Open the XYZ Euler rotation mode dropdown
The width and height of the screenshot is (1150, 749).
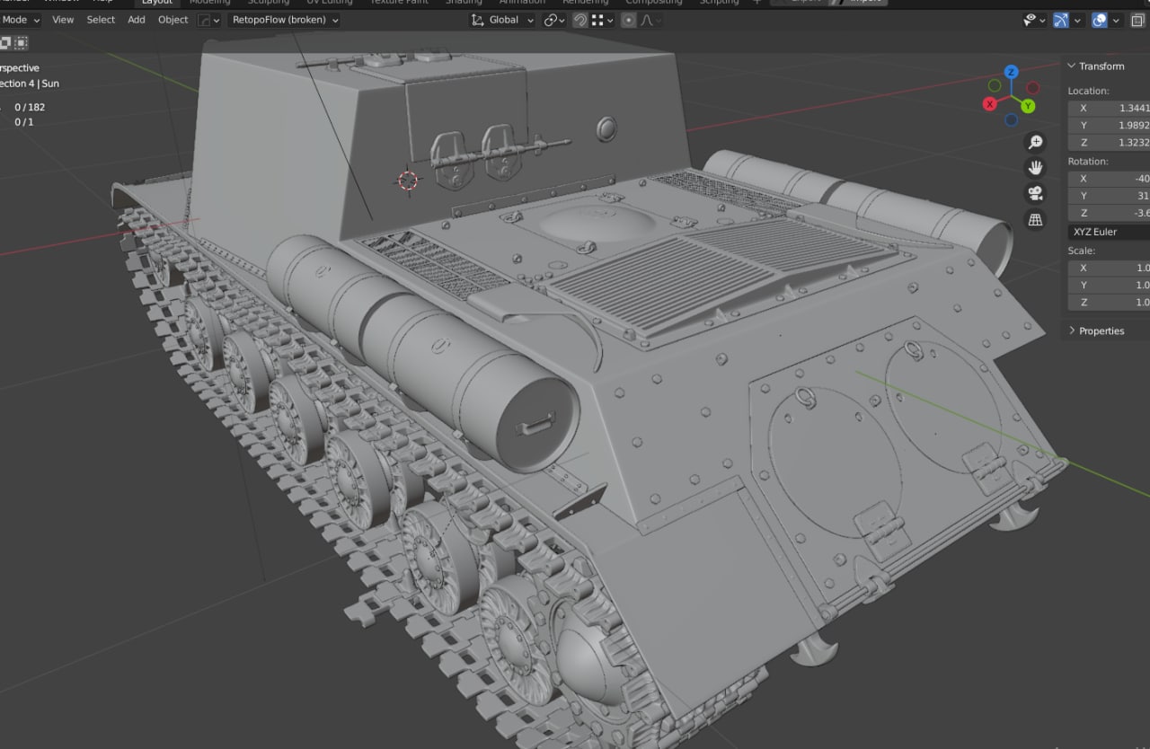tap(1109, 232)
